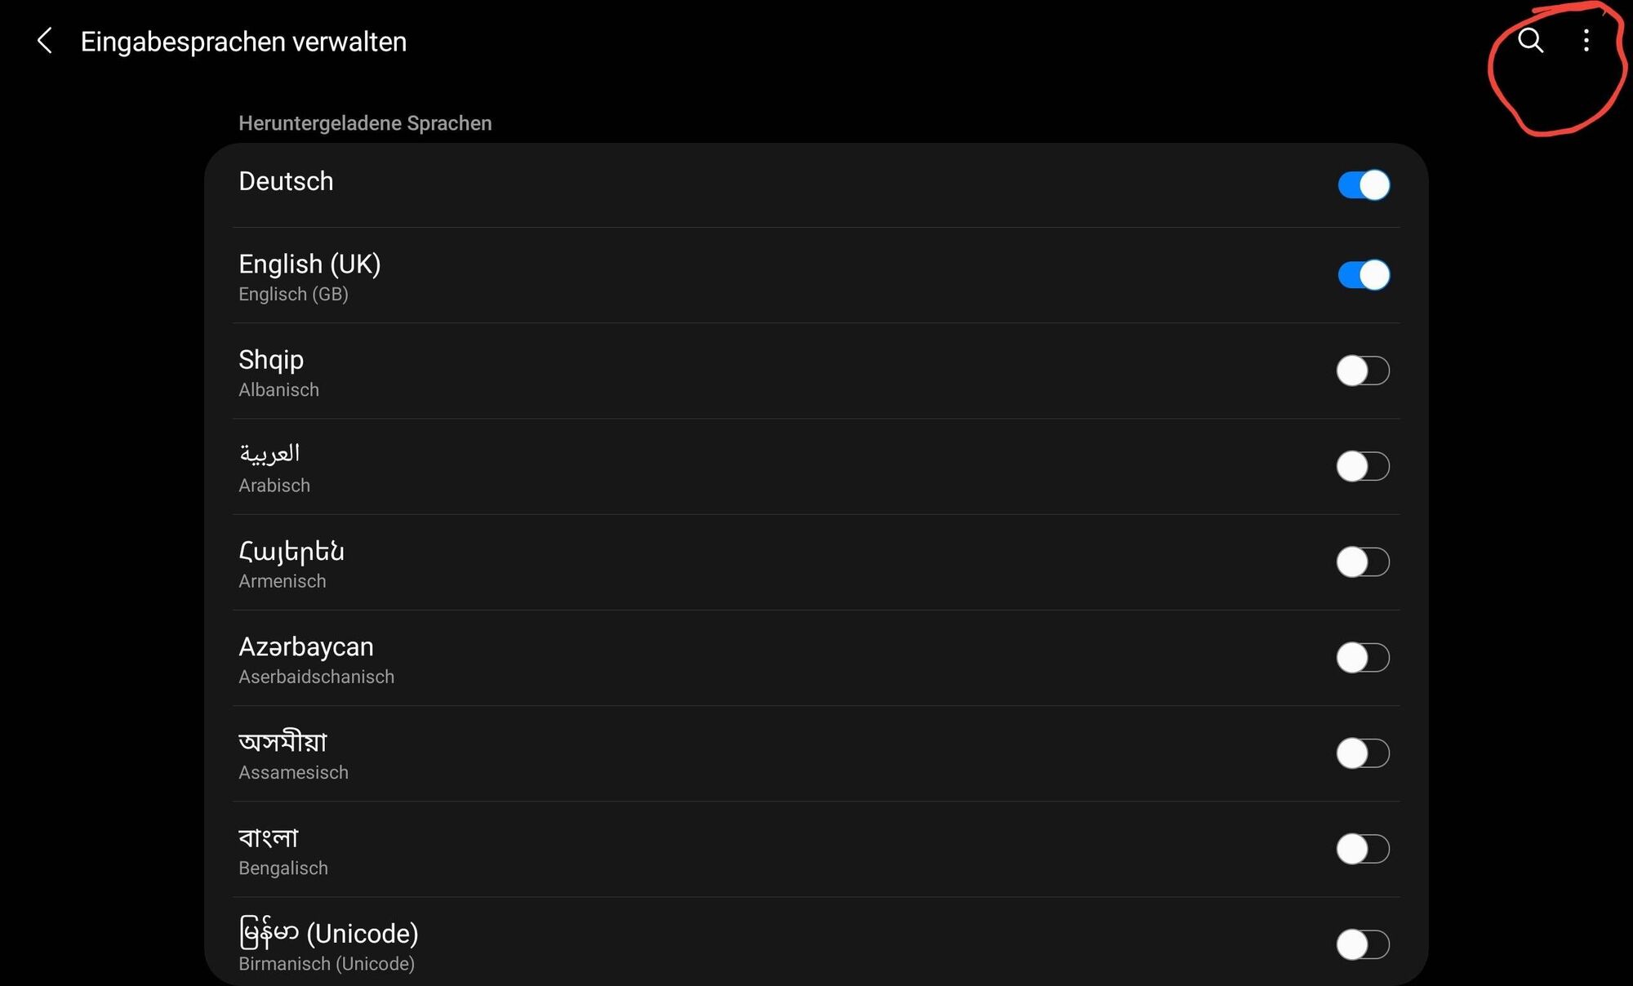Go back using the arrow icon
The image size is (1633, 986).
pyautogui.click(x=45, y=41)
